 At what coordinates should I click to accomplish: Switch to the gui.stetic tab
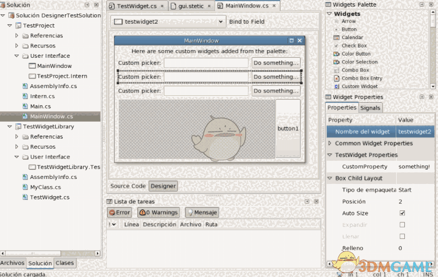coord(191,6)
